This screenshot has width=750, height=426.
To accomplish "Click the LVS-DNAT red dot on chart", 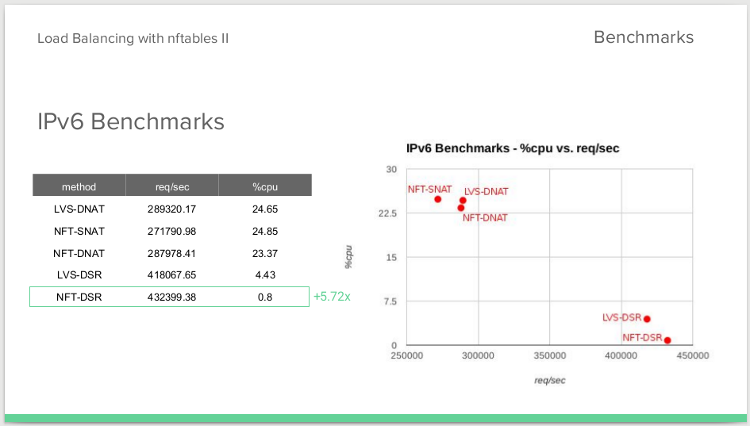I will click(463, 201).
